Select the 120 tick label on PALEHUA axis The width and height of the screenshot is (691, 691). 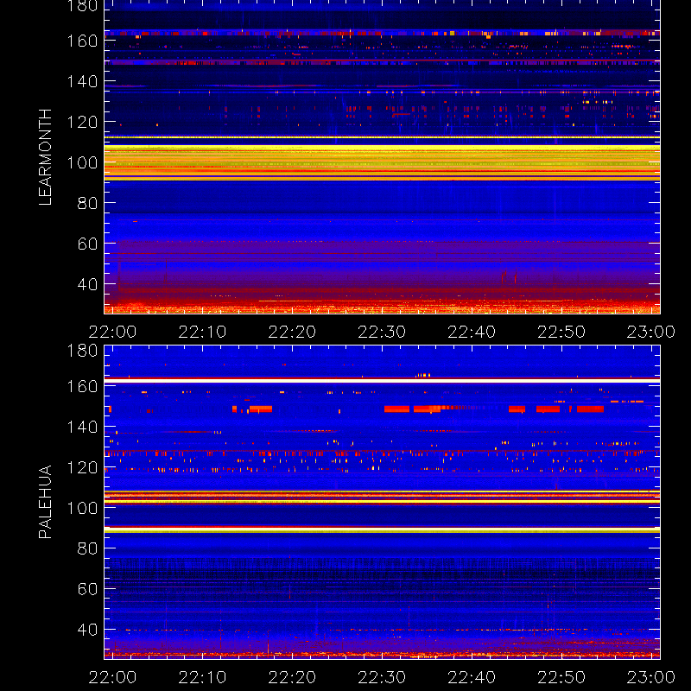82,467
